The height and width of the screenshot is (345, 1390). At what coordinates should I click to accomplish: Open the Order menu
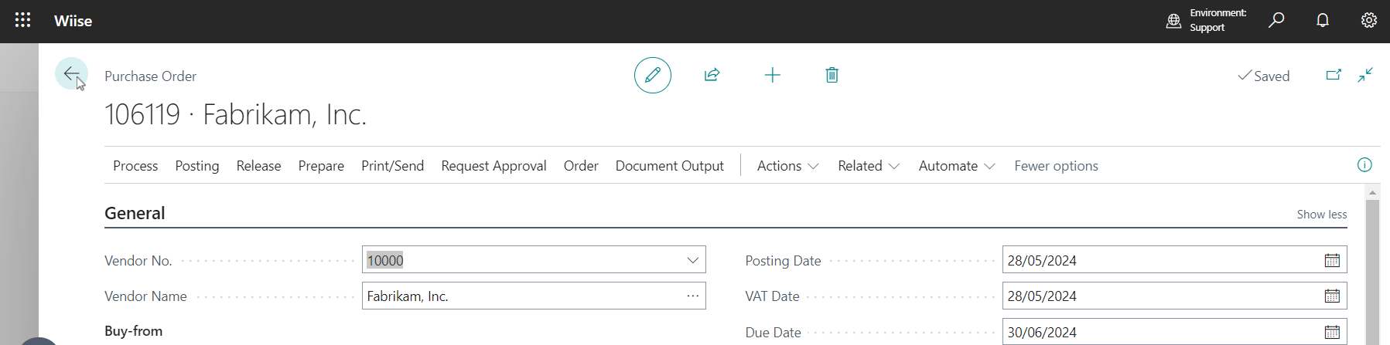point(581,166)
